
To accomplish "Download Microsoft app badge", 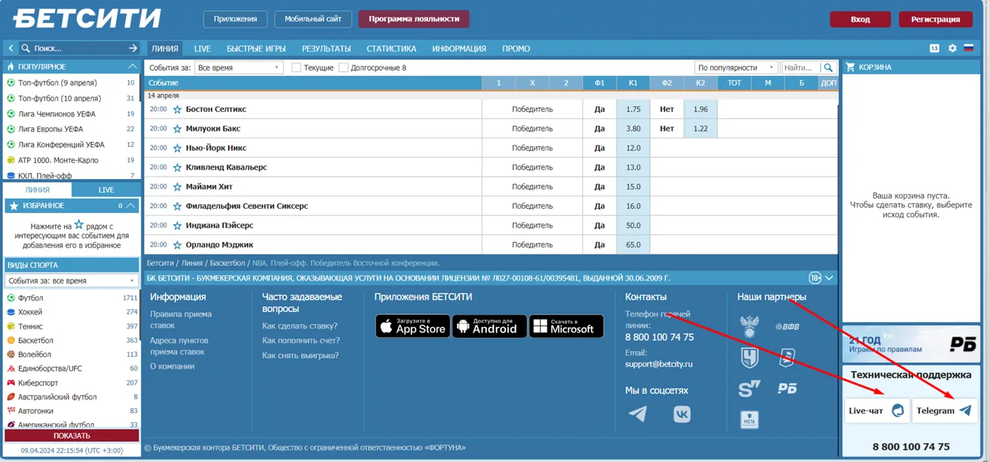I will (x=566, y=326).
